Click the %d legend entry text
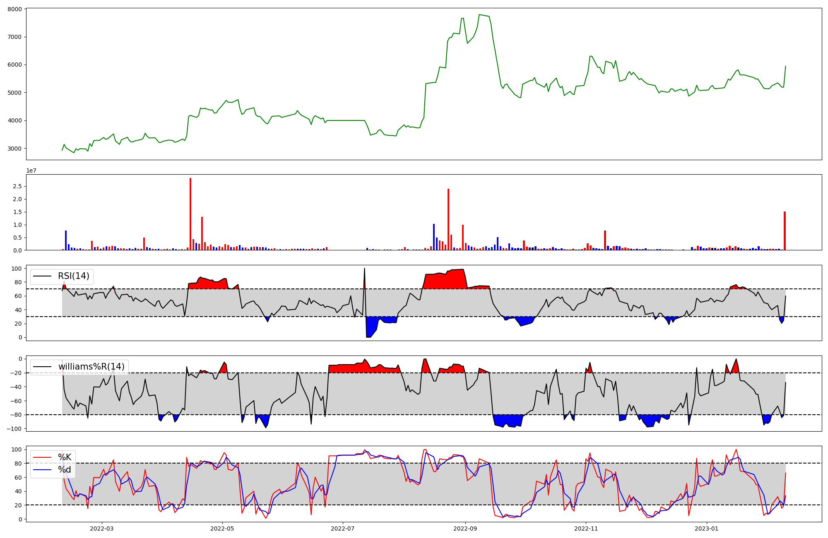This screenshot has width=828, height=538. pyautogui.click(x=65, y=470)
